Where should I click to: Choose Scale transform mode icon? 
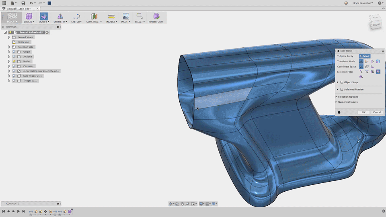[378, 61]
